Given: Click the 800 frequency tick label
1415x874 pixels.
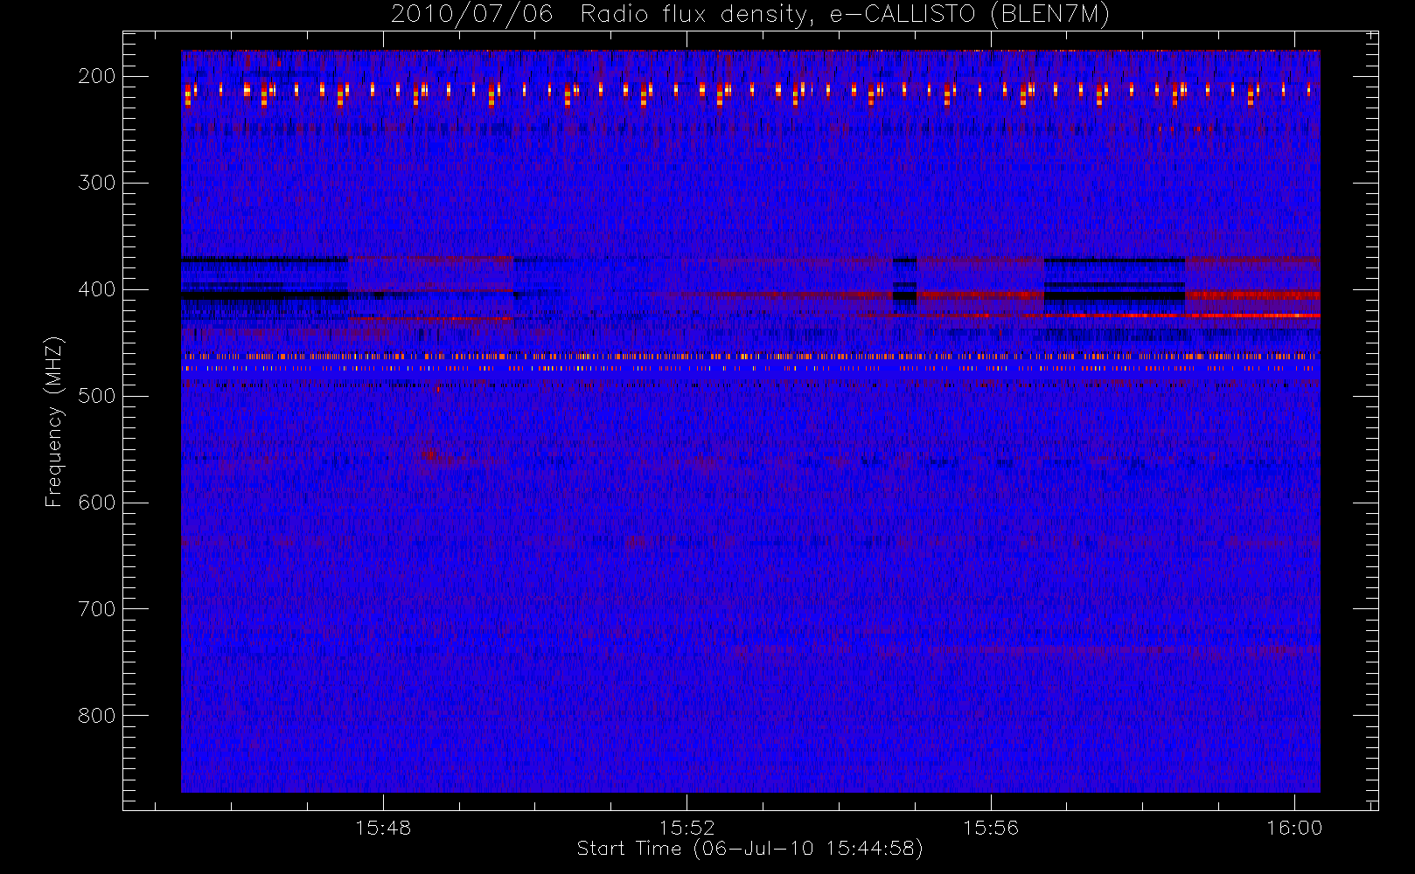Looking at the screenshot, I should click(x=96, y=716).
